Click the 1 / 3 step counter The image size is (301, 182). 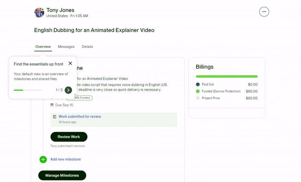(x=59, y=90)
